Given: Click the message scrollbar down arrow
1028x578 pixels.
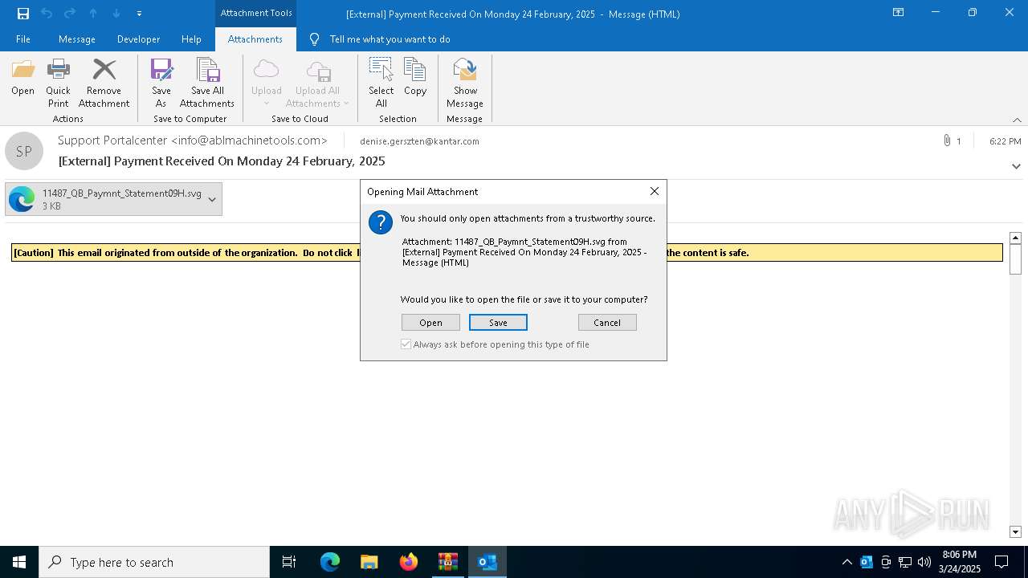Looking at the screenshot, I should (x=1015, y=531).
